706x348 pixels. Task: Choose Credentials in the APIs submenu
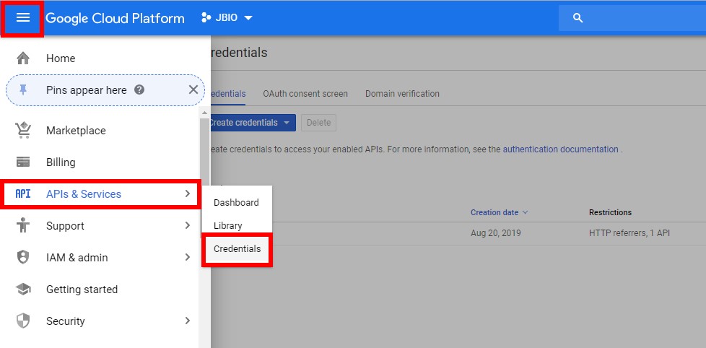(237, 248)
